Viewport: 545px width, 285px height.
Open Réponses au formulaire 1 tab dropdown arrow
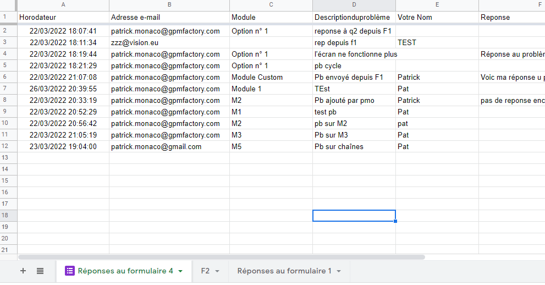tap(339, 271)
